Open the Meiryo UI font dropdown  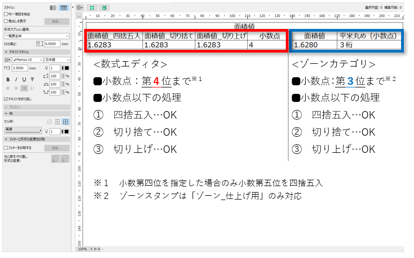pos(27,60)
